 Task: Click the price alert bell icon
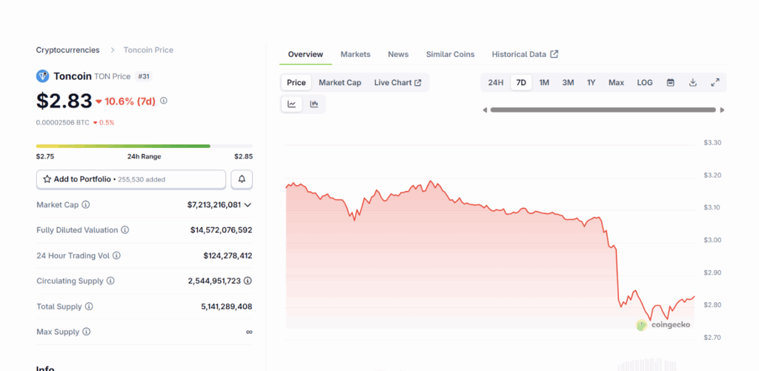[x=242, y=179]
